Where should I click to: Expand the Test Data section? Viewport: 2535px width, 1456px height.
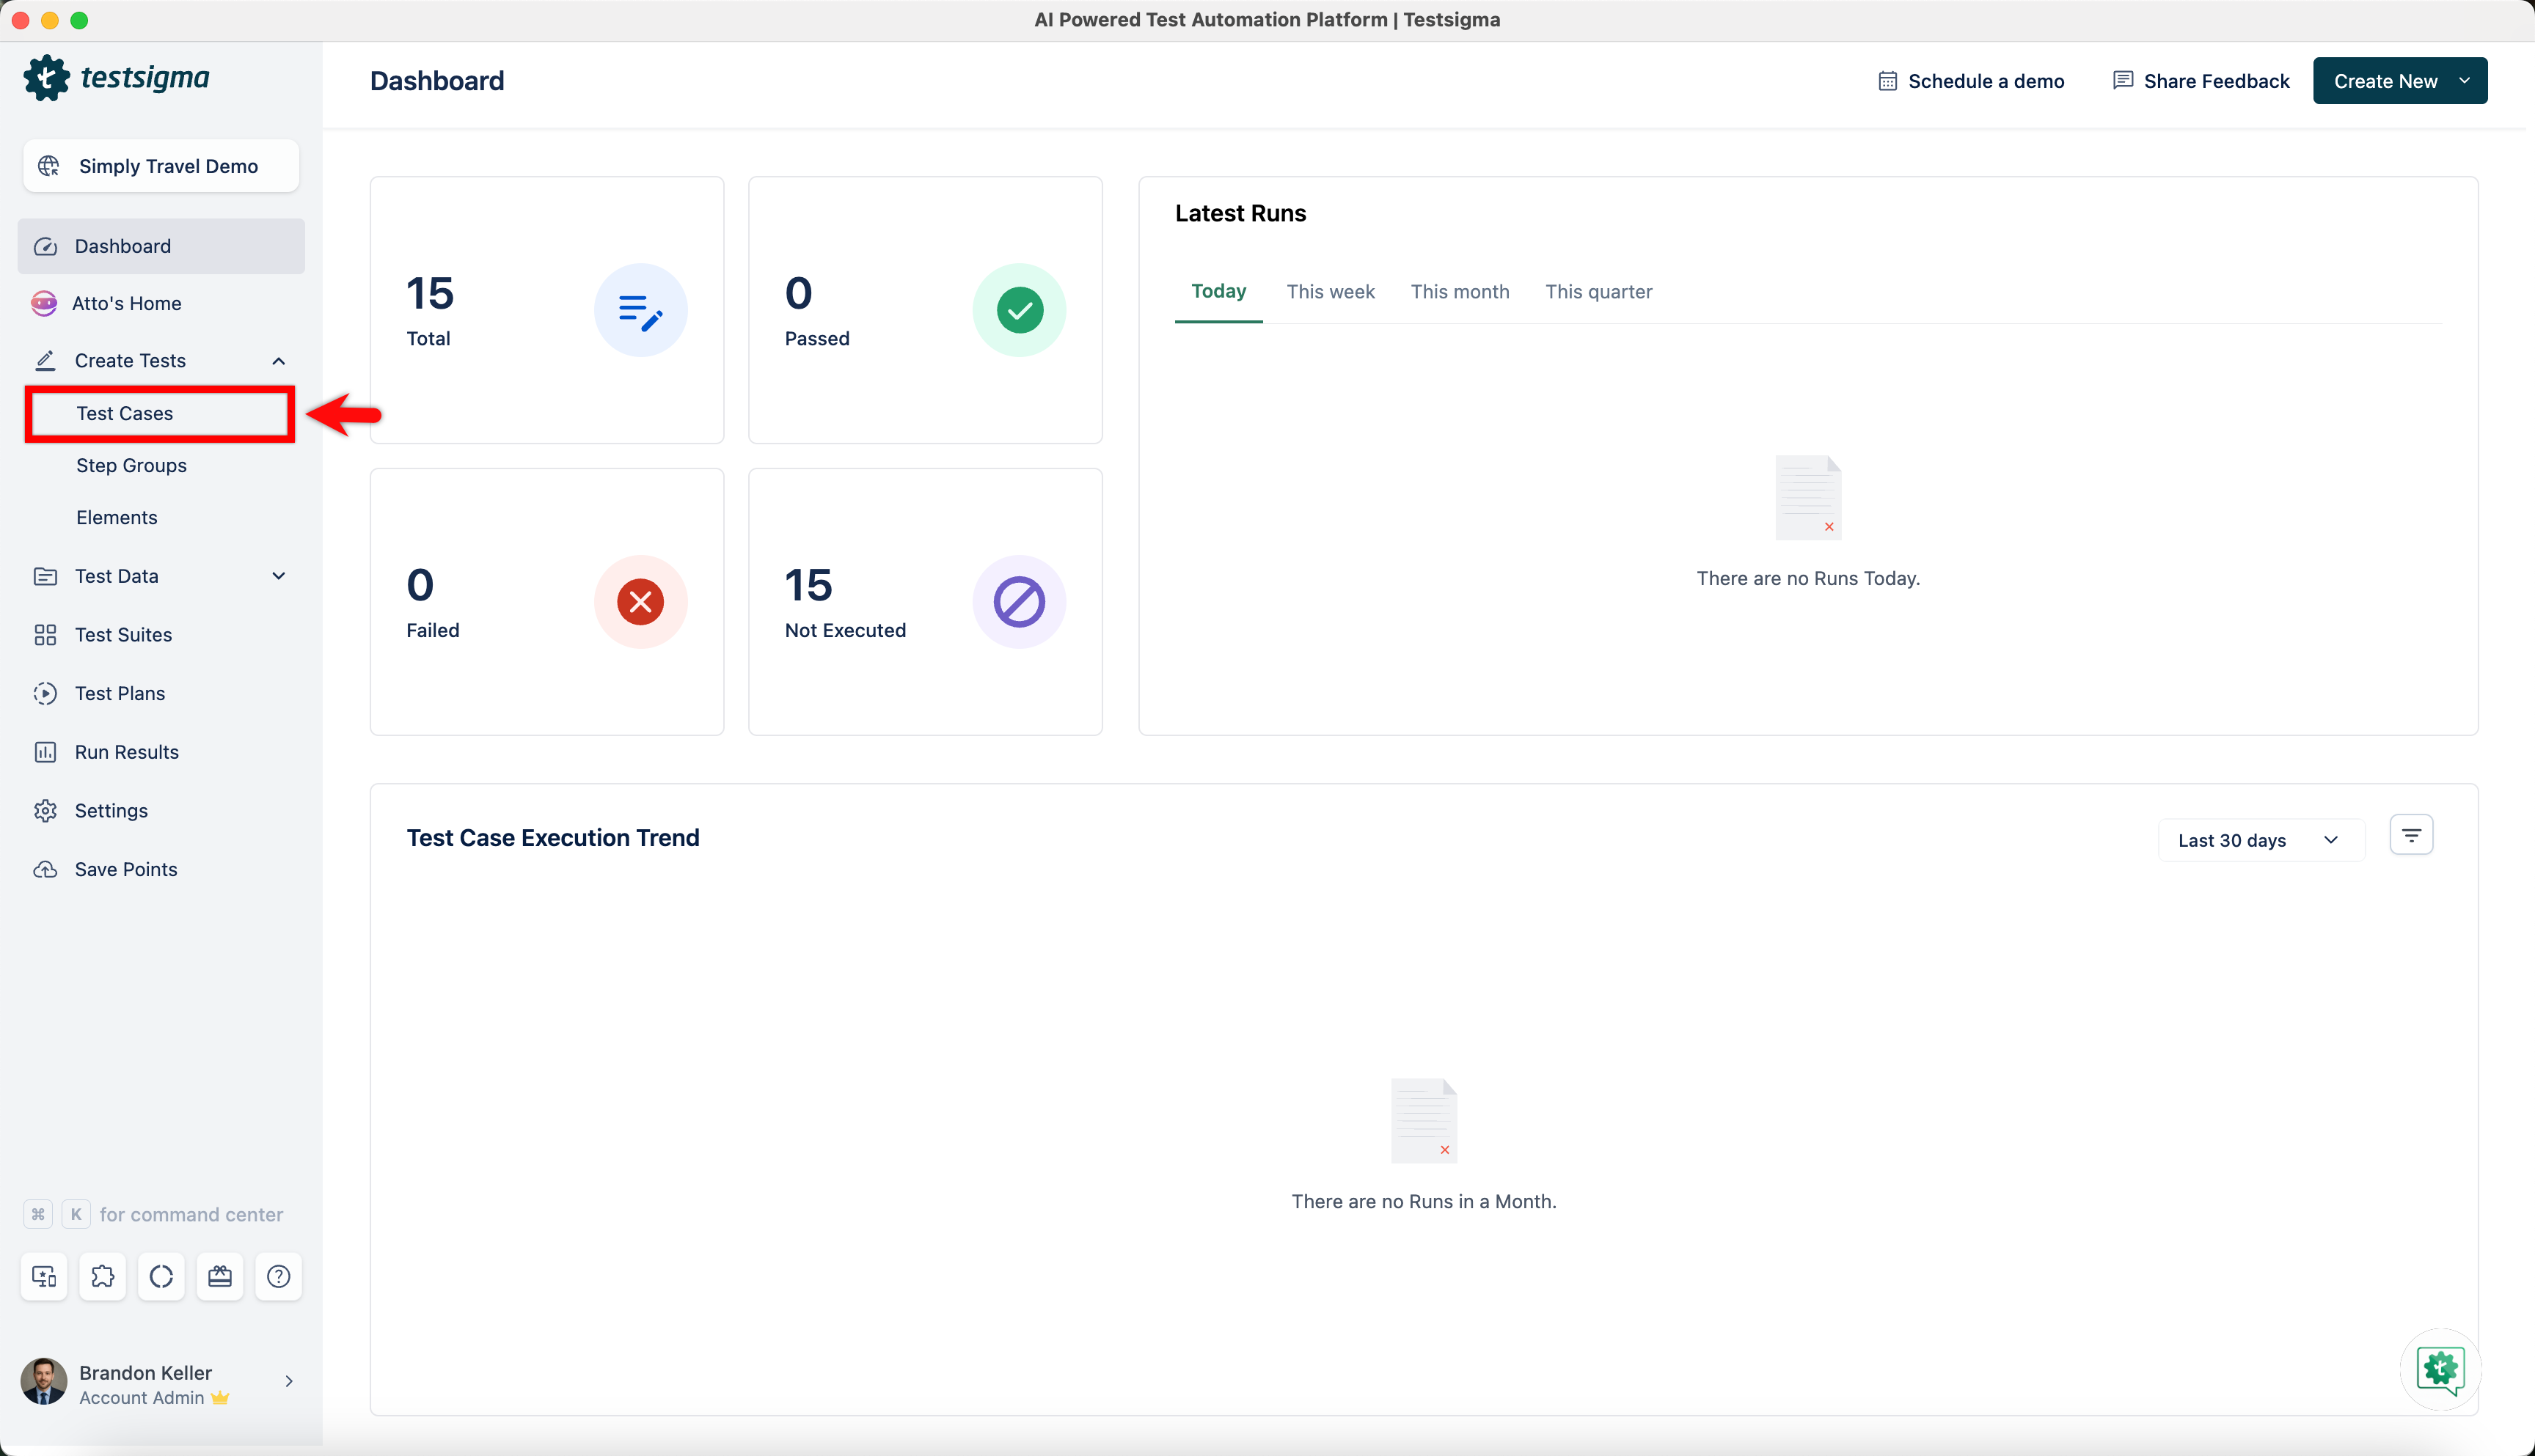click(278, 576)
